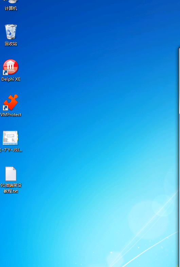Click the red Delphi XE shortcut icon

point(11,67)
